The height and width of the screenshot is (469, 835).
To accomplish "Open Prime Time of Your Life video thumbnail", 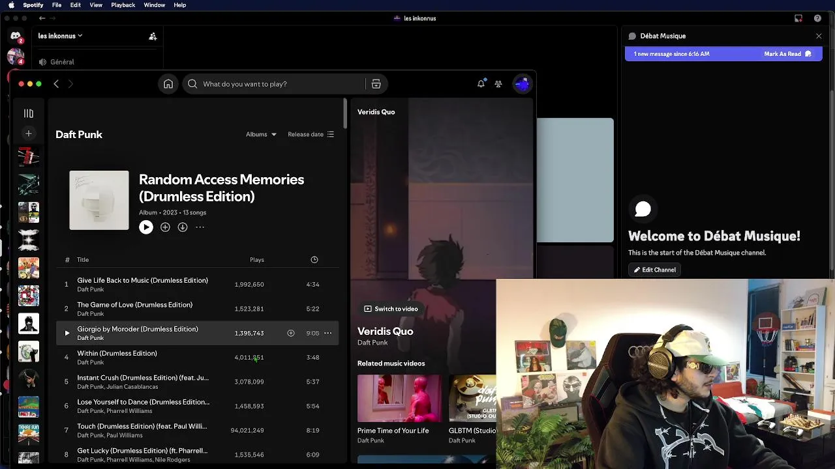I will (x=399, y=398).
